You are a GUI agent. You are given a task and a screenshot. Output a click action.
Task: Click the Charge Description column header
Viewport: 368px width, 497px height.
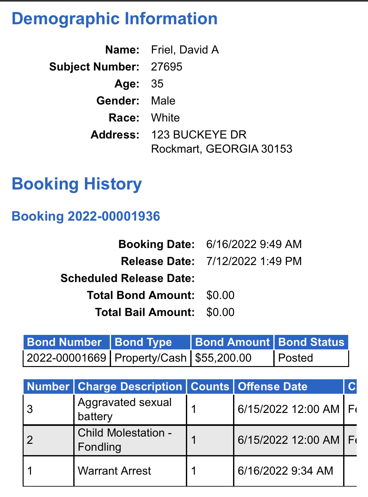click(130, 387)
